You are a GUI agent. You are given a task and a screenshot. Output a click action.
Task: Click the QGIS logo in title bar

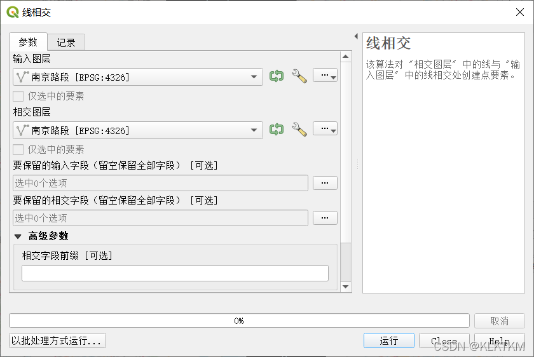tap(13, 12)
